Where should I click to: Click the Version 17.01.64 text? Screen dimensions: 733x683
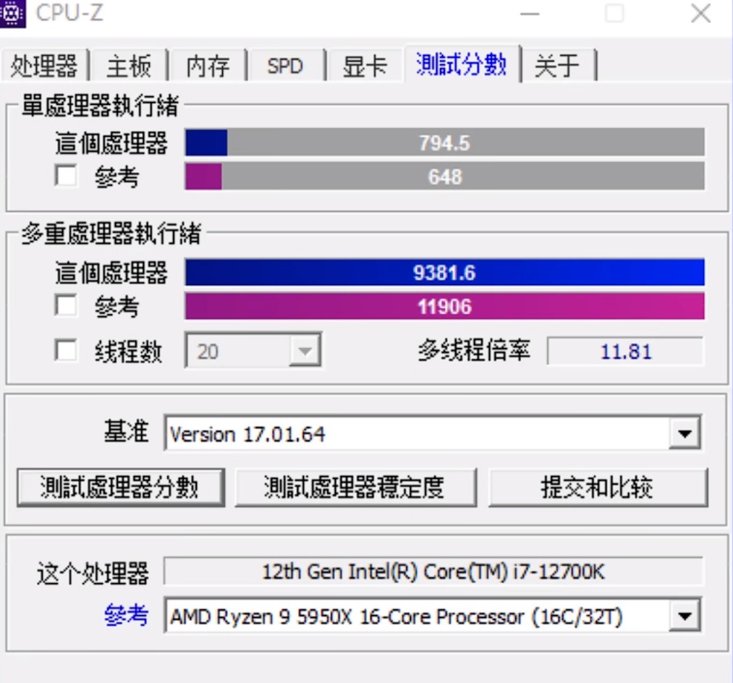(247, 434)
